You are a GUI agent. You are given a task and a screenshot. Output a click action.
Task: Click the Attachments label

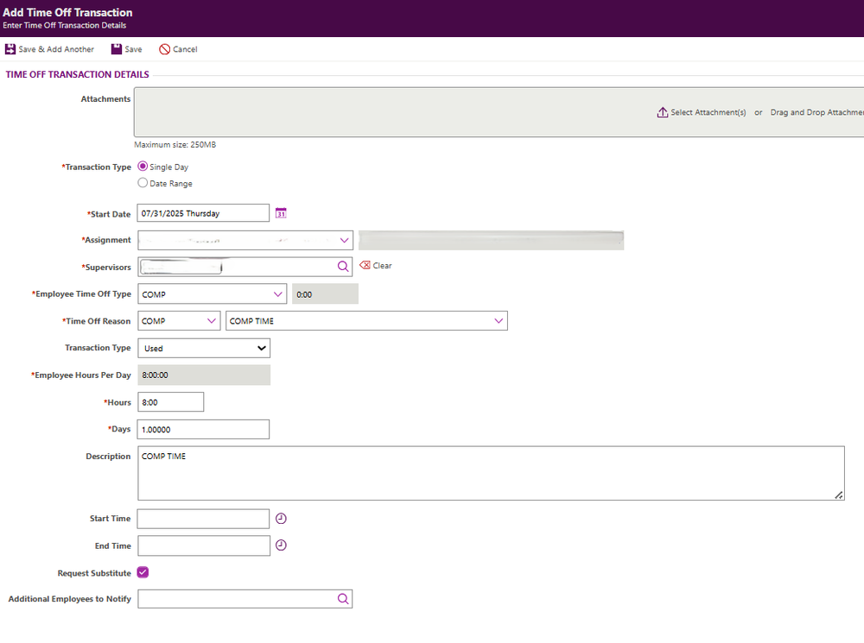click(x=105, y=99)
